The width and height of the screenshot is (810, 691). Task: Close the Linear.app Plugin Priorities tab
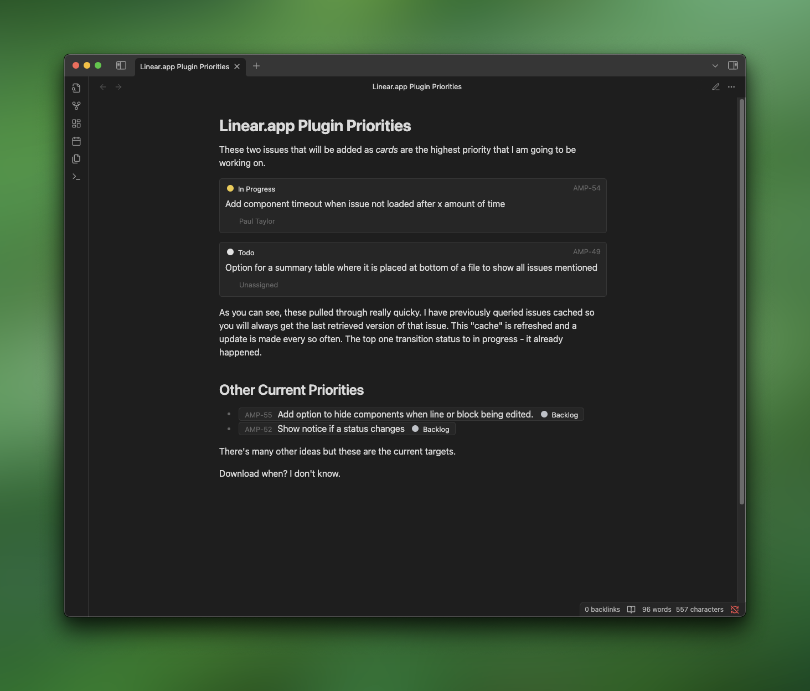click(237, 66)
